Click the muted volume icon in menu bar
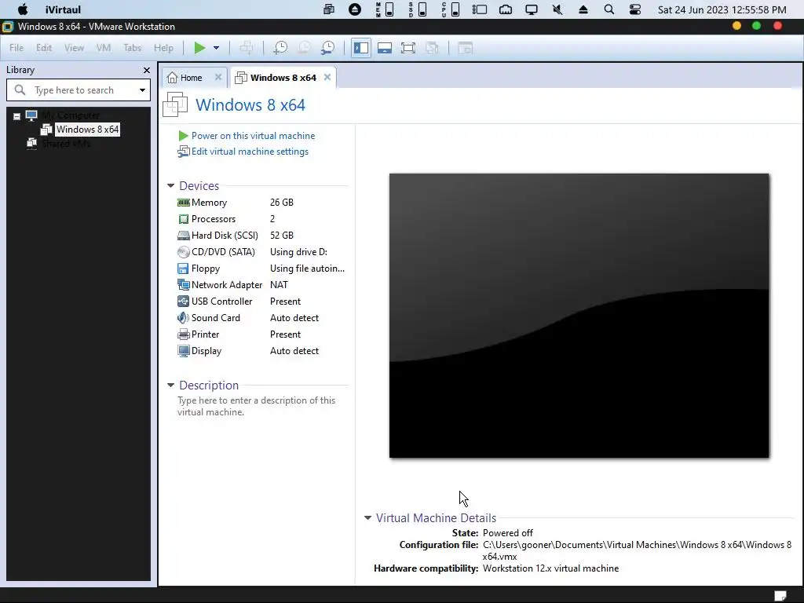The image size is (804, 603). (557, 9)
